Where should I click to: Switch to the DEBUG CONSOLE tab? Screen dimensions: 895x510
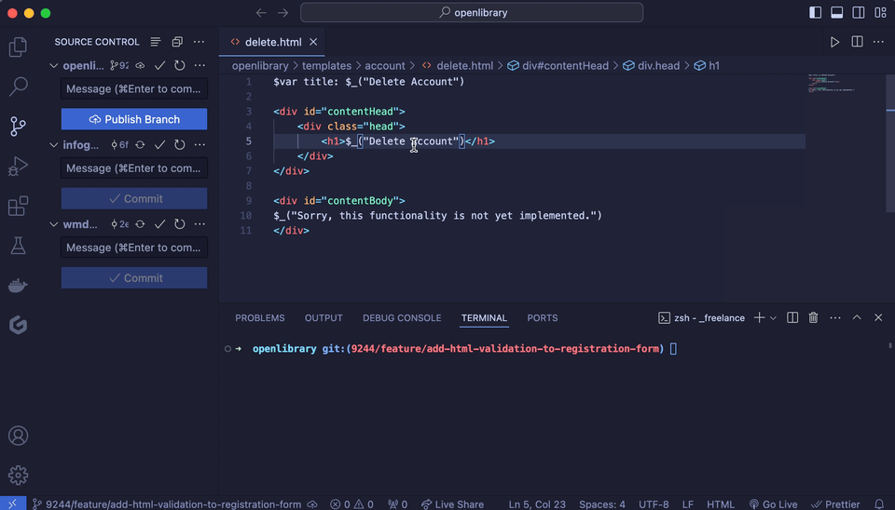click(x=402, y=318)
